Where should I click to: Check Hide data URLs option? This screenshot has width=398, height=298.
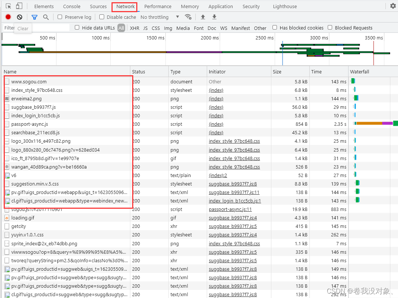[x=77, y=27]
